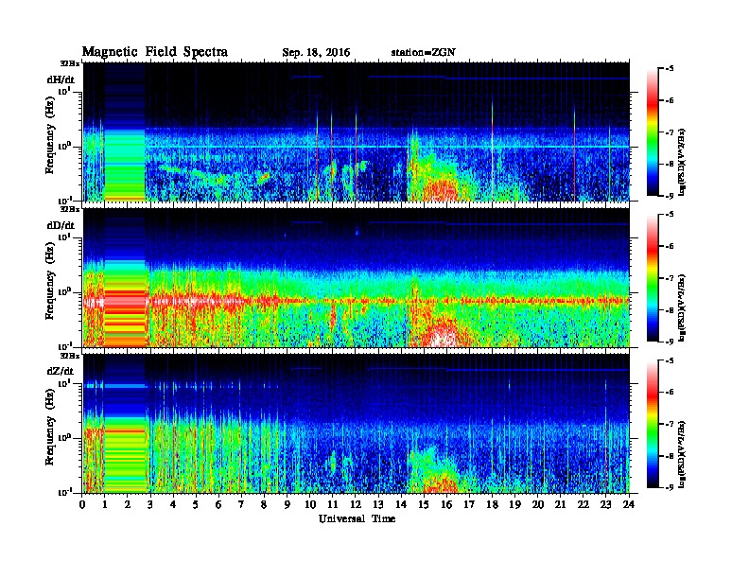Click inside the dZ/dt spectrogram plot
Image resolution: width=749 pixels, height=579 pixels.
[x=356, y=424]
